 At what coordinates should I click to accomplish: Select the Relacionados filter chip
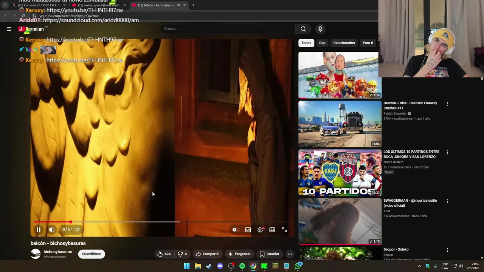pyautogui.click(x=344, y=43)
